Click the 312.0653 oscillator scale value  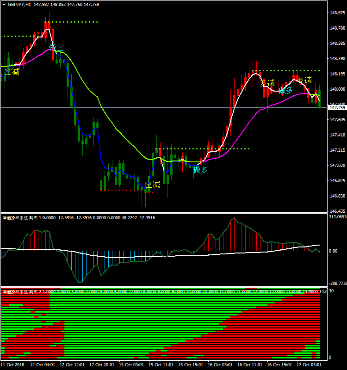pos(337,217)
